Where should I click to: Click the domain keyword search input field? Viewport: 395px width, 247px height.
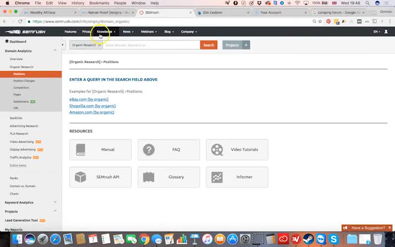(x=152, y=45)
